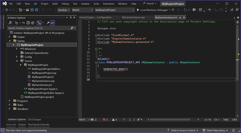The image size is (241, 133).
Task: Click the Select Repository button
Action: 215,130
